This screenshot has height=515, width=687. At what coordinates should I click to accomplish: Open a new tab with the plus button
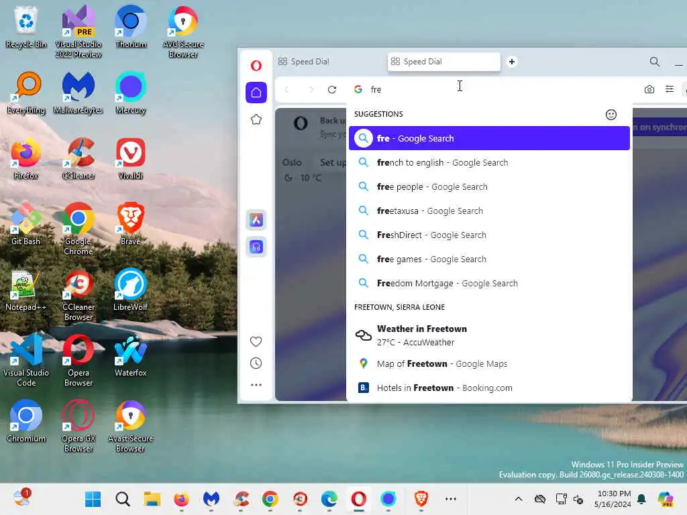[512, 62]
